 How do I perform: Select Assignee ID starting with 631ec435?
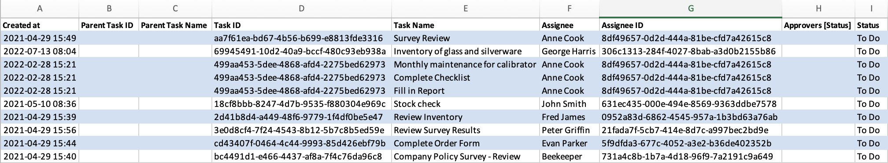coord(691,104)
